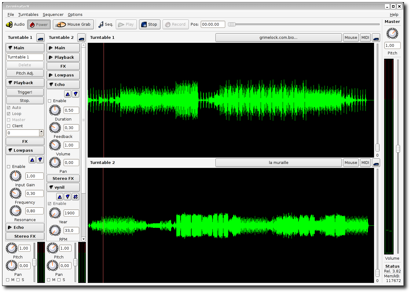Move Turntable 1 Lowpass effect down
The image size is (411, 293).
pos(40,160)
